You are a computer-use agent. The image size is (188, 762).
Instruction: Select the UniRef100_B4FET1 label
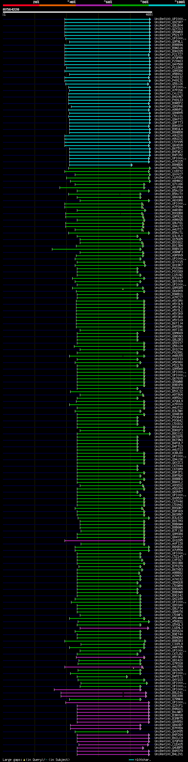click(x=169, y=677)
